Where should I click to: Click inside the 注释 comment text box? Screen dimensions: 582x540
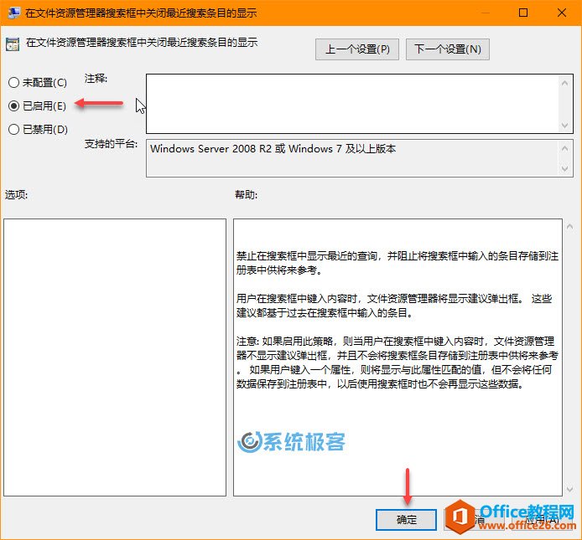tap(352, 104)
